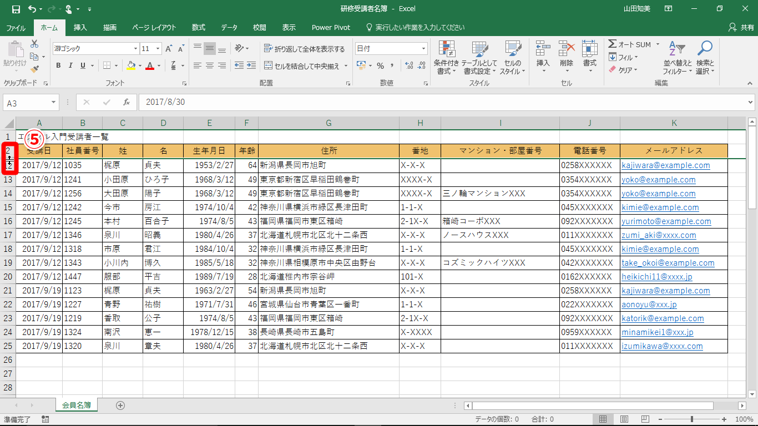Open Cell Styles (セルのスタイル)

(513, 58)
